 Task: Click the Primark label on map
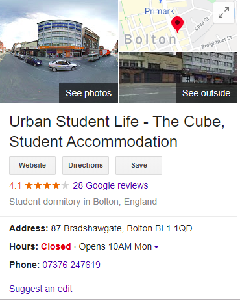click(160, 11)
